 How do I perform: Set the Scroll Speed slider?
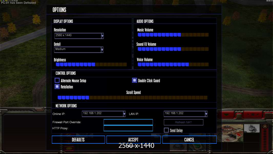132,98
